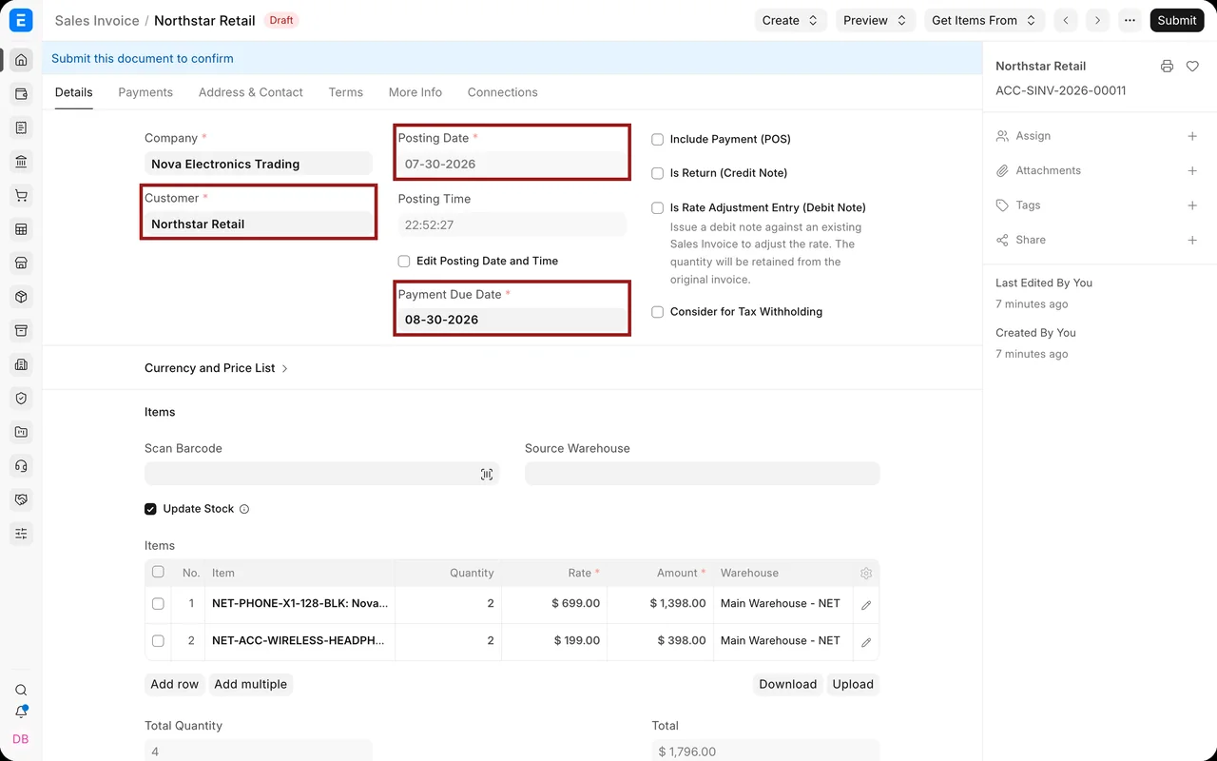Edit row 1 with pencil icon

pos(866,605)
